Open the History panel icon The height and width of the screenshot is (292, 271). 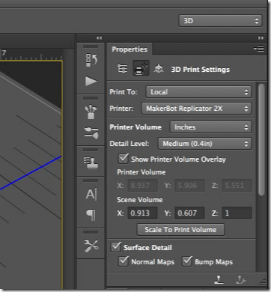pyautogui.click(x=91, y=60)
